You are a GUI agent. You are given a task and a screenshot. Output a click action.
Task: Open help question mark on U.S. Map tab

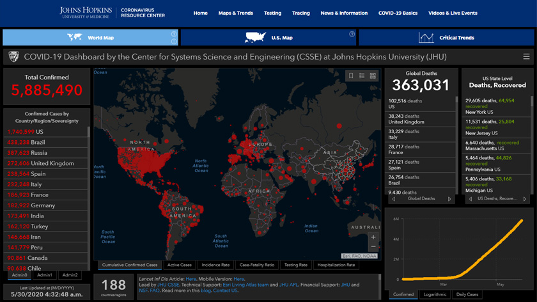click(352, 34)
